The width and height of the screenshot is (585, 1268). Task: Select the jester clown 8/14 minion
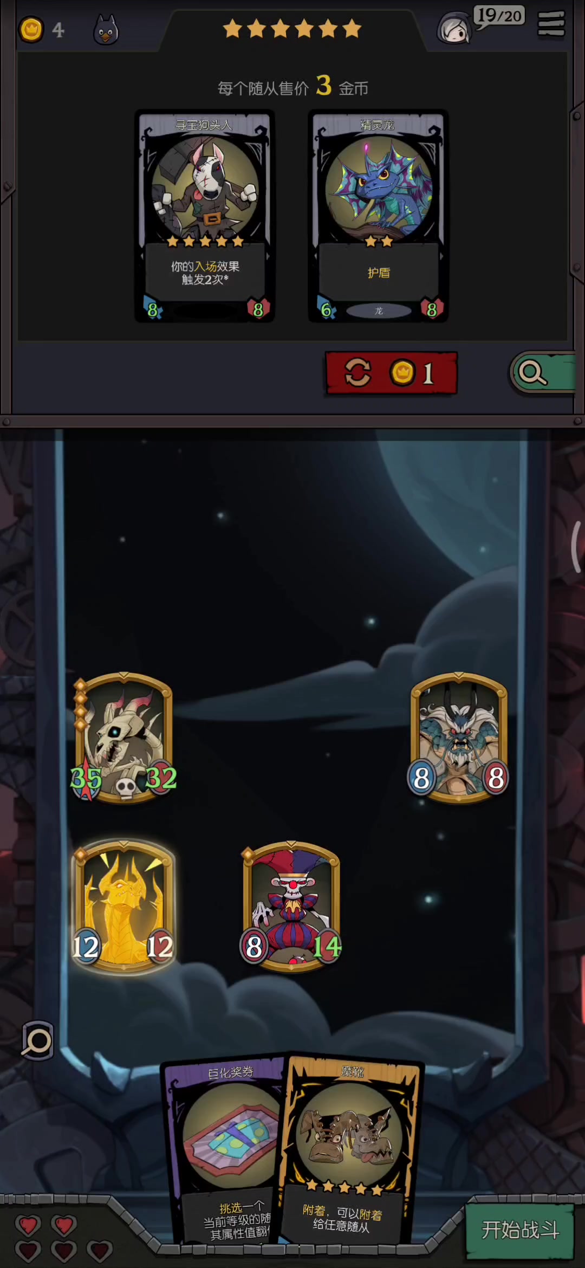tap(291, 907)
